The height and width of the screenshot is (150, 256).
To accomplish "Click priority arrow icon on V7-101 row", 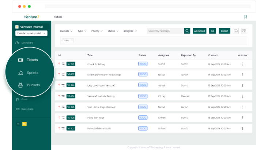I will [x=59, y=64].
